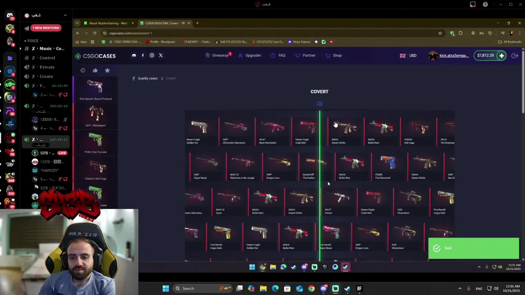Open the Shop page
The image size is (525, 295).
[333, 55]
